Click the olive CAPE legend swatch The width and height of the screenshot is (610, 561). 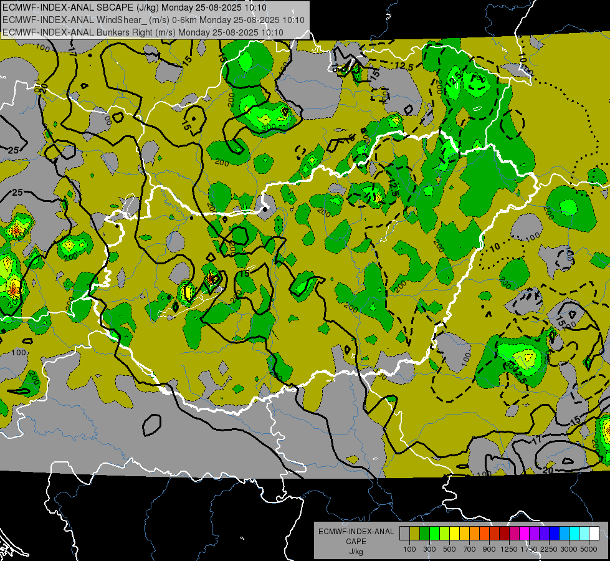[x=414, y=534]
